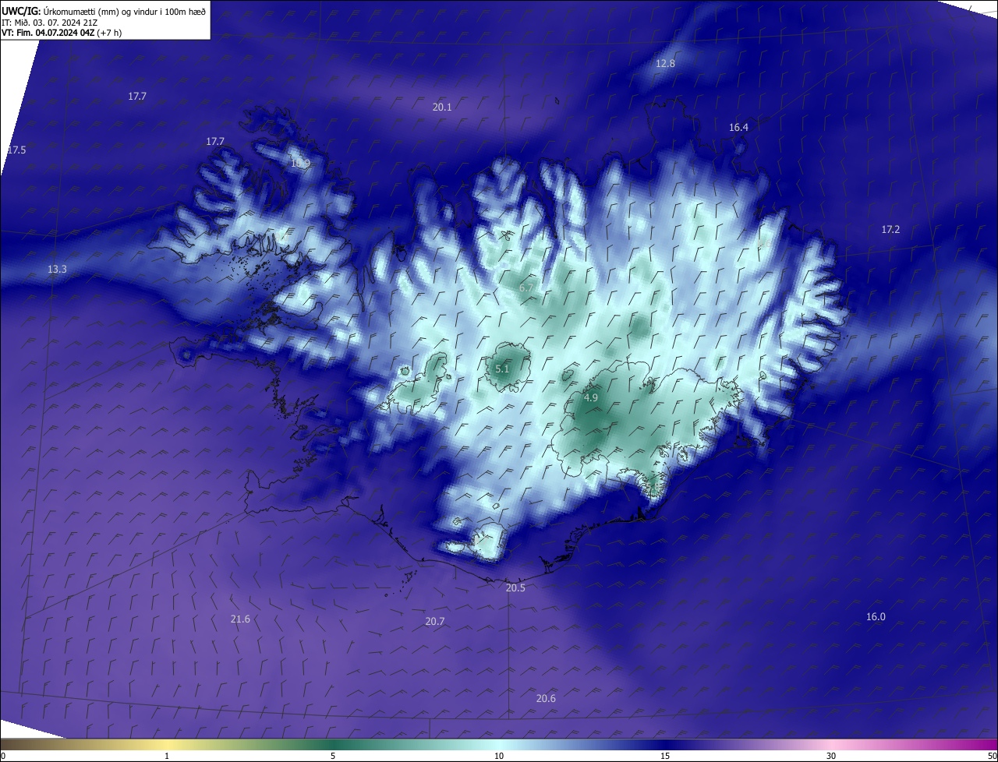Click the 4.9 value over Vatnajökull

[591, 397]
